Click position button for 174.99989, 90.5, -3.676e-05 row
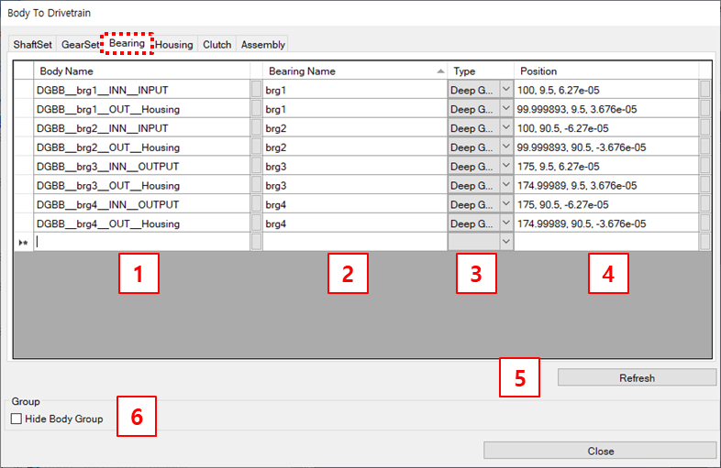This screenshot has width=721, height=468. [x=704, y=223]
